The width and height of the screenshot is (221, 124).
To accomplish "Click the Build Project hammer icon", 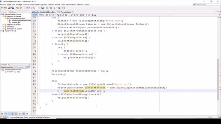I will [x=47, y=8].
